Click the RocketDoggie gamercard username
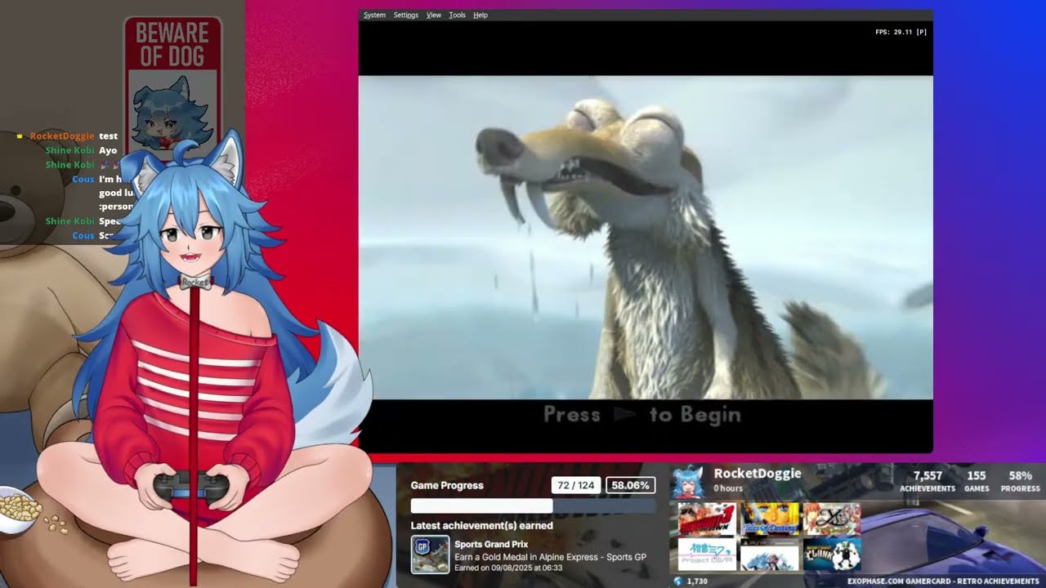Screen dimensions: 1046x588 point(758,474)
